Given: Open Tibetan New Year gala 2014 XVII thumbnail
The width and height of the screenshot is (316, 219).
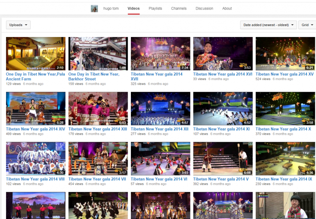Looking at the screenshot, I should [160, 53].
